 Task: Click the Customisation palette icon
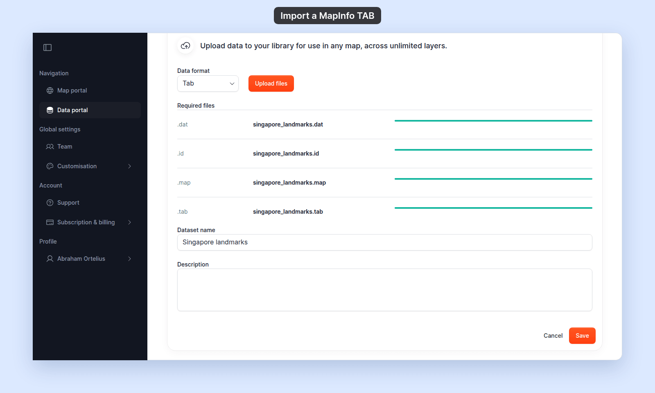(x=50, y=166)
